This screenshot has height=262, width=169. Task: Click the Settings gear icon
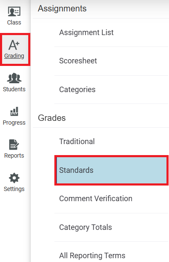(x=14, y=178)
